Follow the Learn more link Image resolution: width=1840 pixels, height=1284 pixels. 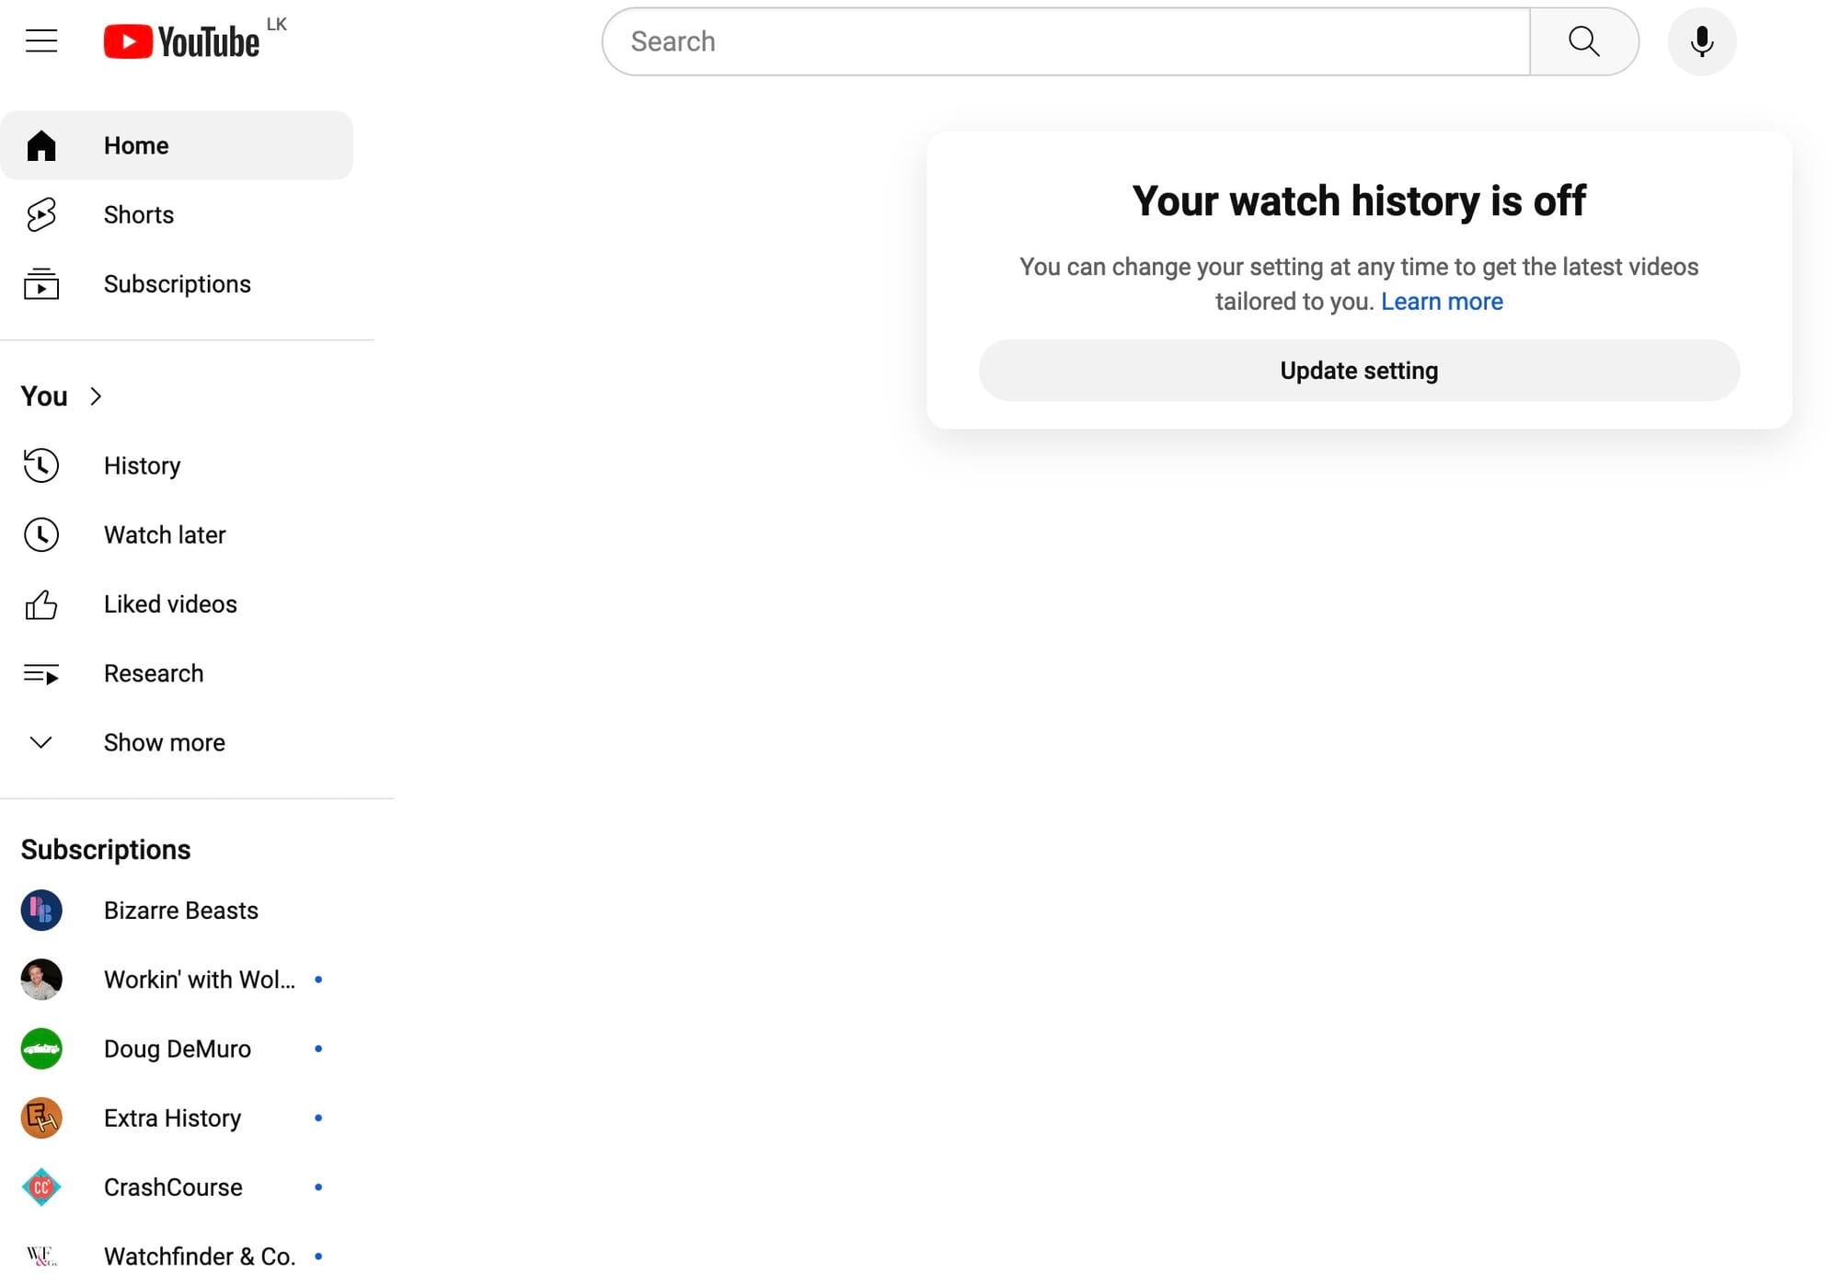pos(1441,302)
